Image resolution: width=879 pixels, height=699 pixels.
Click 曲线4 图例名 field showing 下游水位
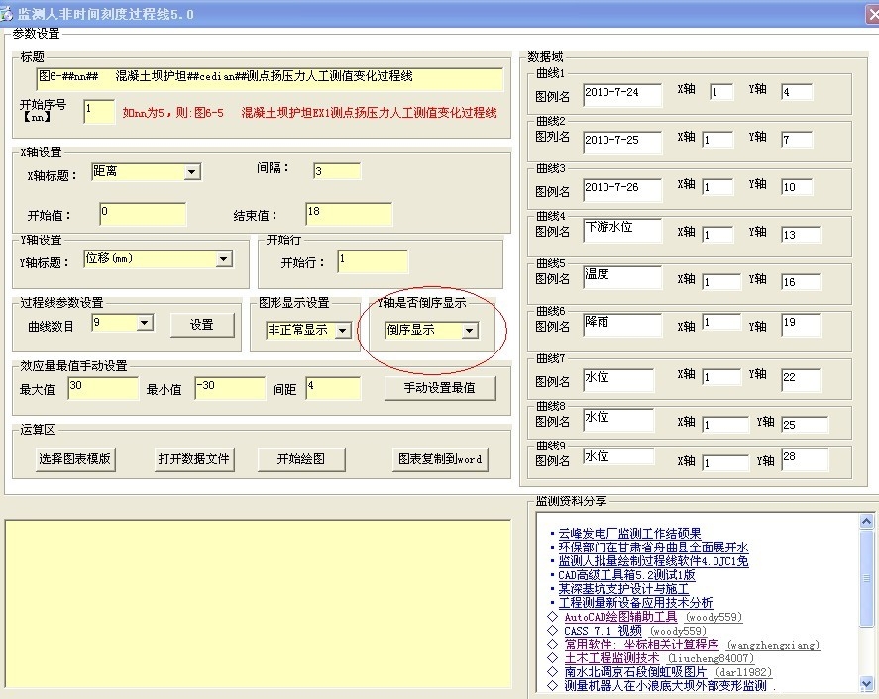tap(622, 230)
